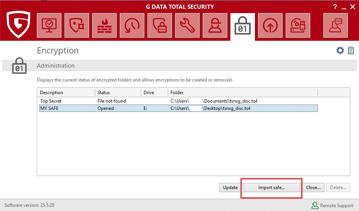Sort by the Description column header
The width and height of the screenshot is (359, 211).
[66, 93]
